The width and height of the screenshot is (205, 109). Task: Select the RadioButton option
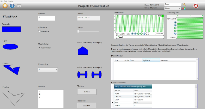tap(39, 48)
